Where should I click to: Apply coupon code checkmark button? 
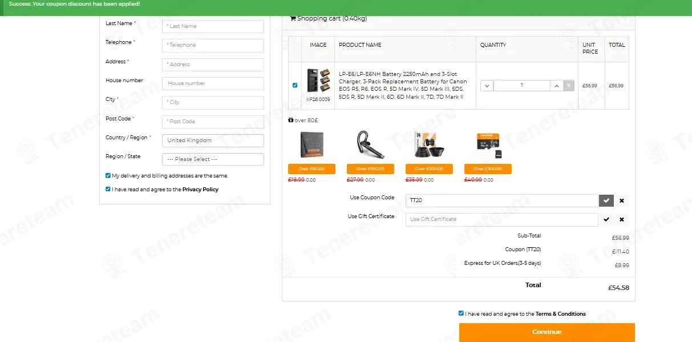pos(606,201)
